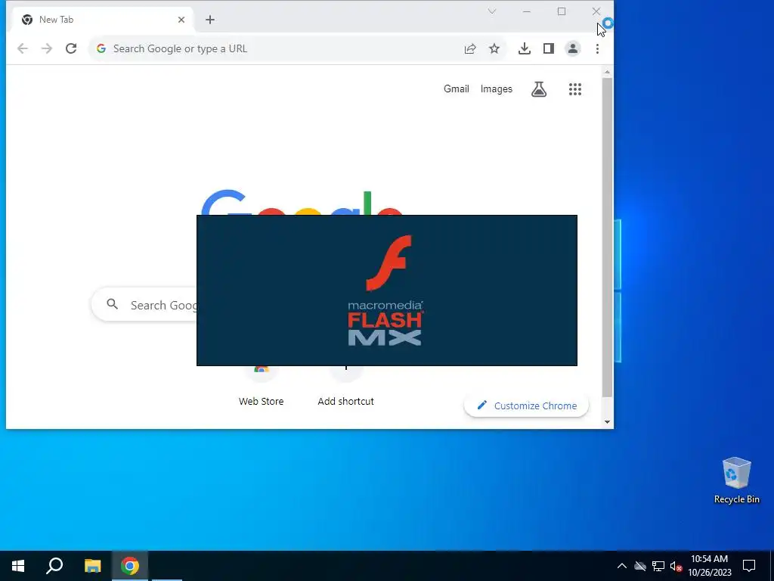This screenshot has width=774, height=581.
Task: Click Add shortcut
Action: coord(345,387)
